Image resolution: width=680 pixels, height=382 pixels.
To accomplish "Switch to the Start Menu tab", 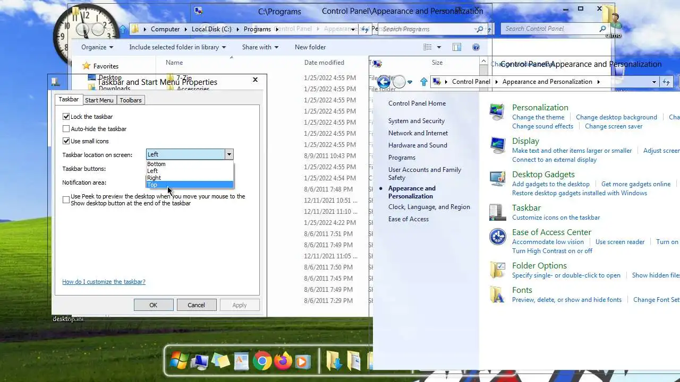I will click(x=99, y=100).
